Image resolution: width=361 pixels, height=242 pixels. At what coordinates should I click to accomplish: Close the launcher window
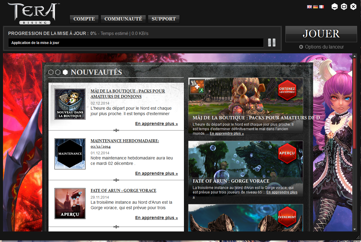click(353, 7)
